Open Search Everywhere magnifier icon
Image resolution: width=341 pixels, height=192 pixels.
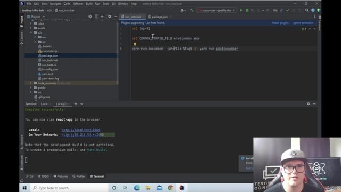[x=307, y=10]
